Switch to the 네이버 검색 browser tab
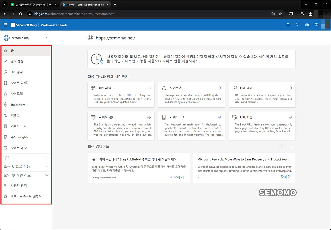 point(34,5)
